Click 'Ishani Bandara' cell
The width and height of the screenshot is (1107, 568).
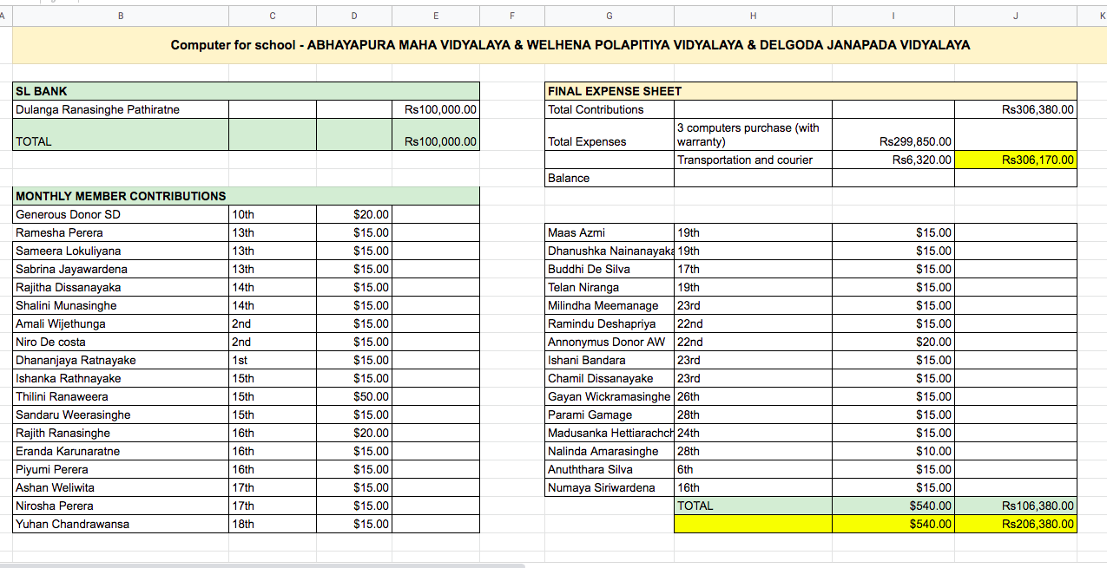[610, 360]
